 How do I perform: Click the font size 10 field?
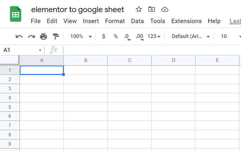[224, 36]
